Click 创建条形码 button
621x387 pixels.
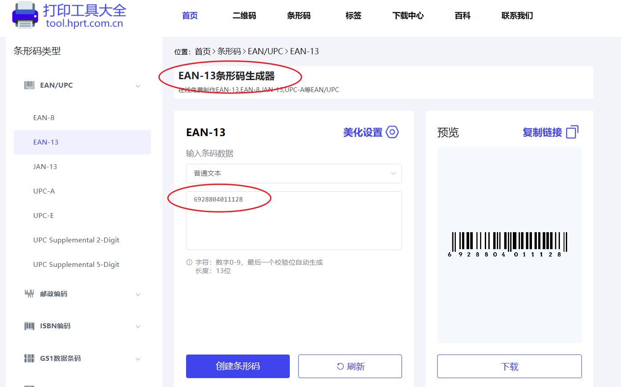click(x=238, y=366)
